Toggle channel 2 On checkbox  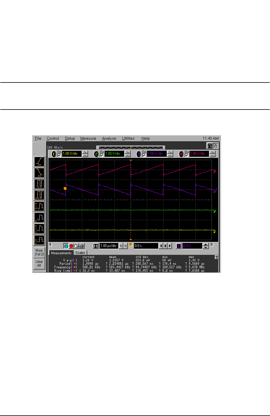[102, 155]
